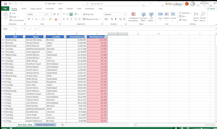Viewport: 217px width, 129px height.
Task: Expand the Name Box dropdown arrow
Action: pyautogui.click(x=16, y=29)
